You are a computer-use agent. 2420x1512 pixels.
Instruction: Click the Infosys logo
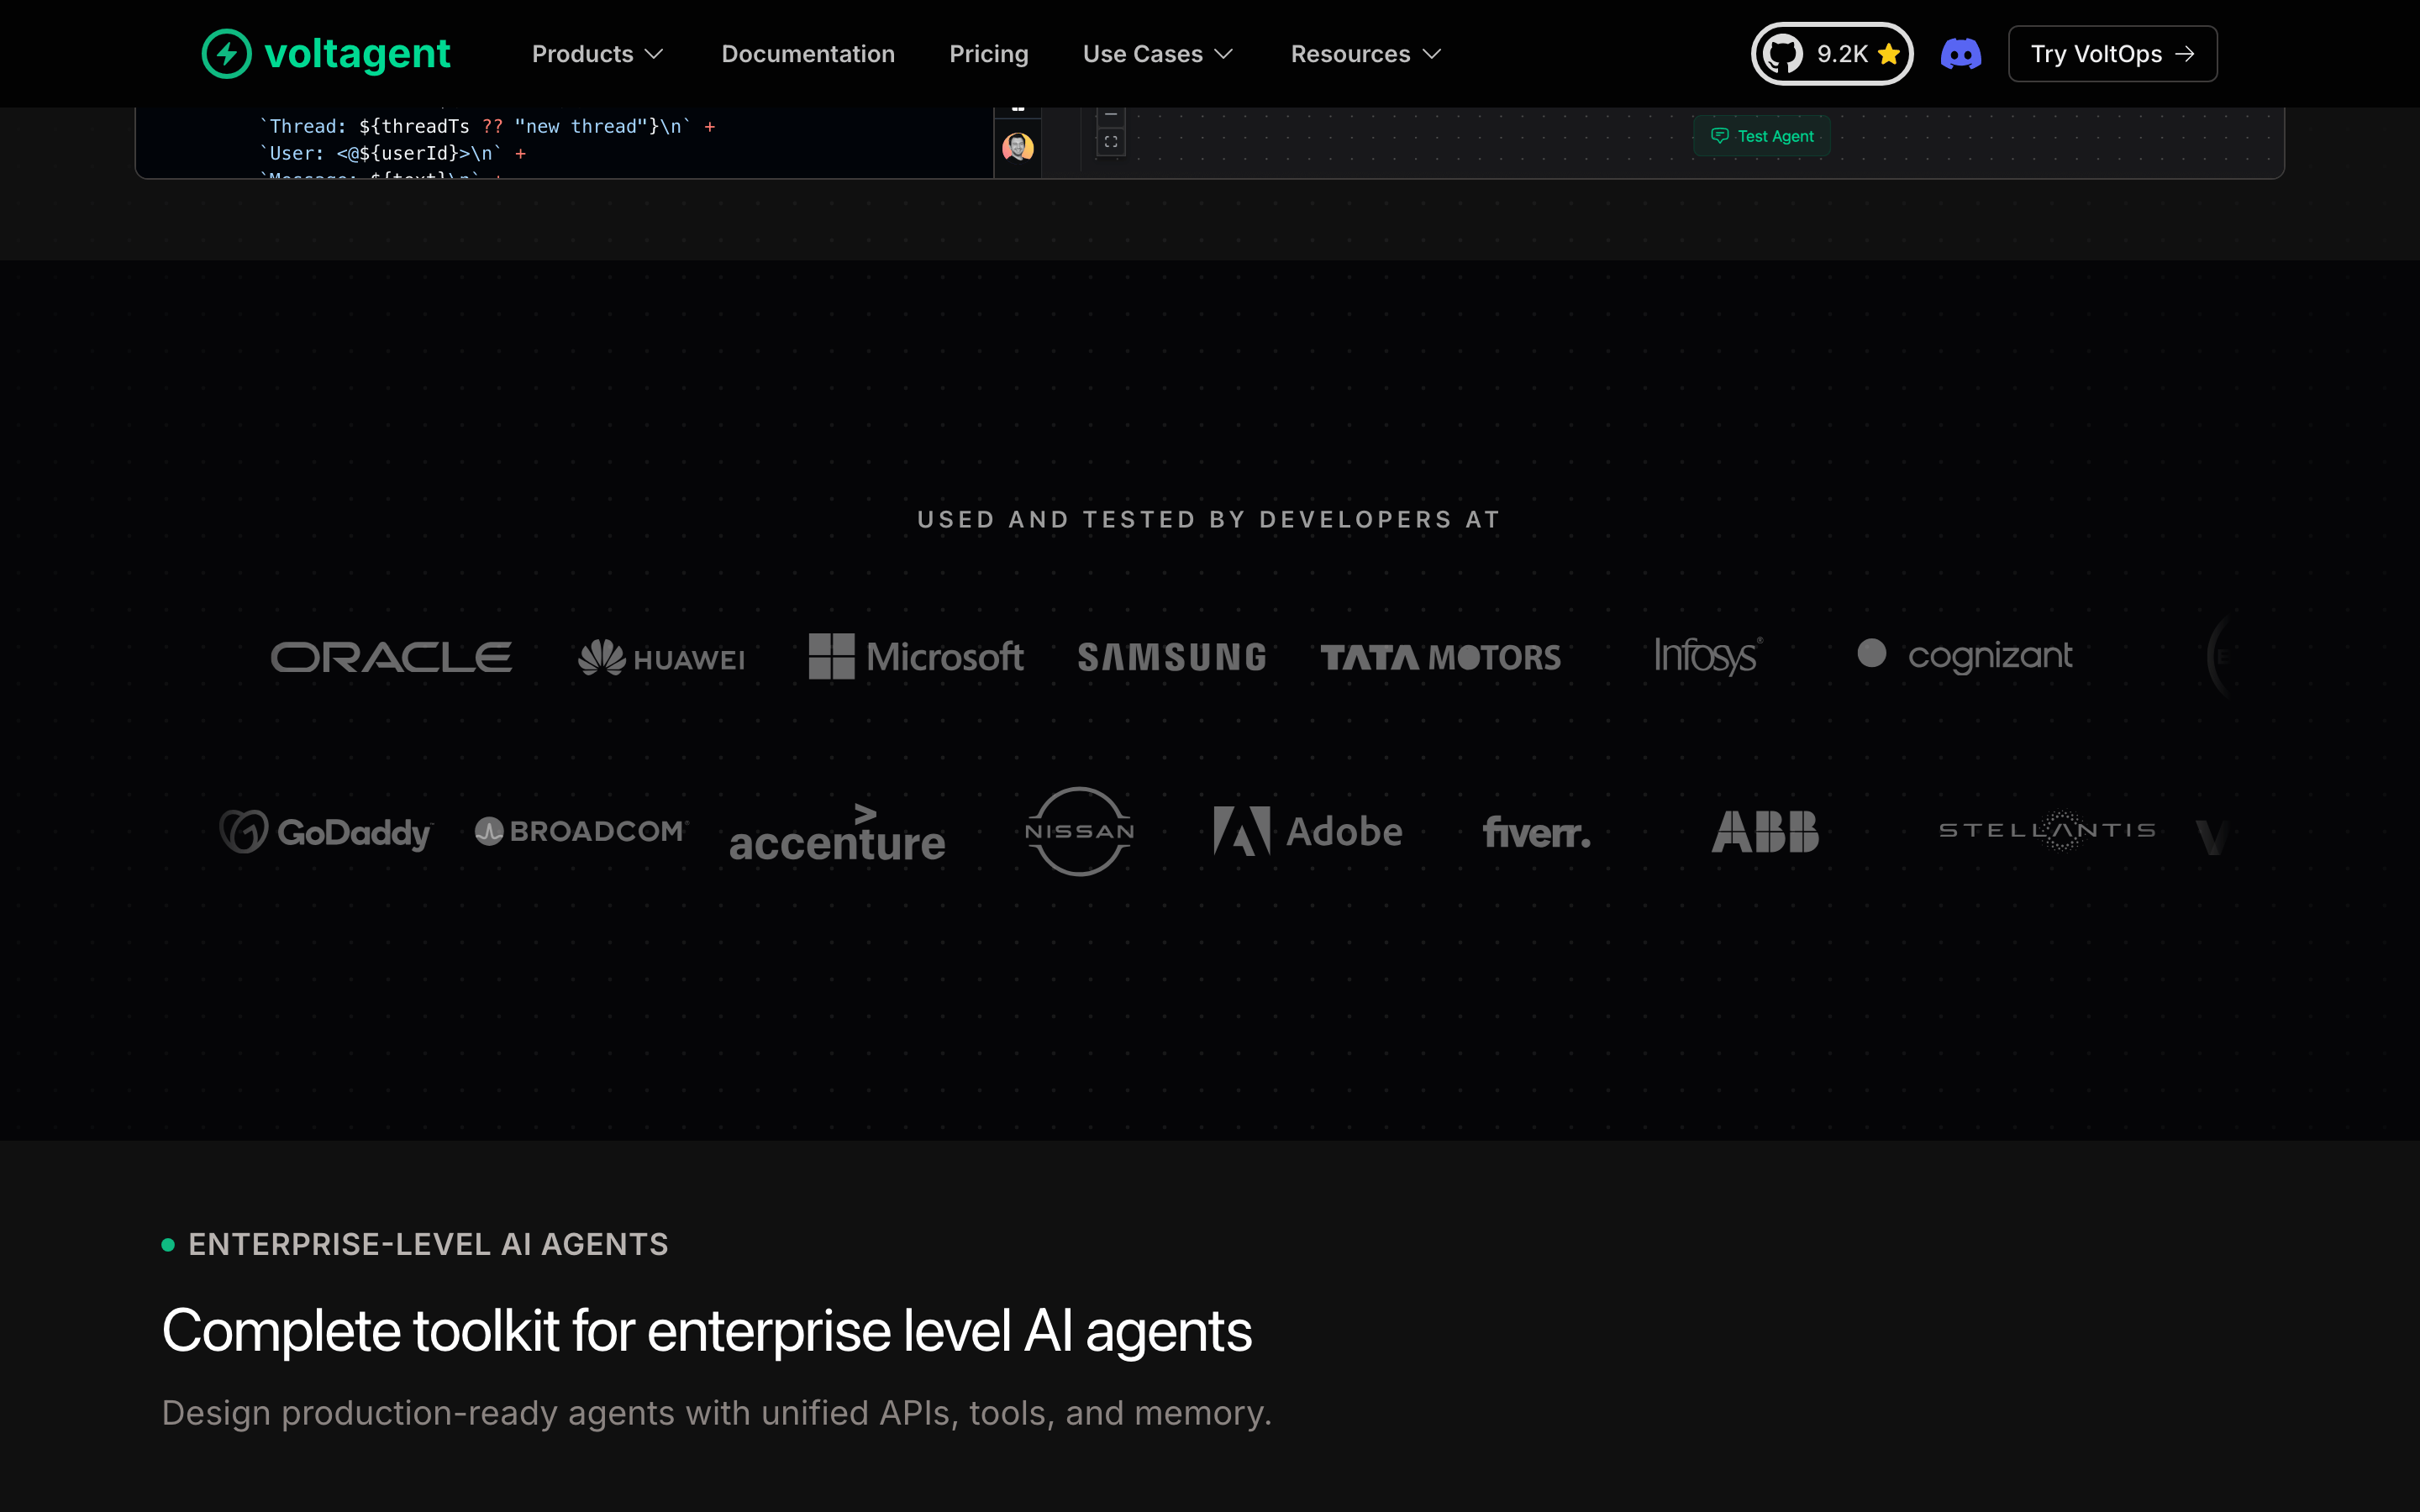click(1708, 656)
